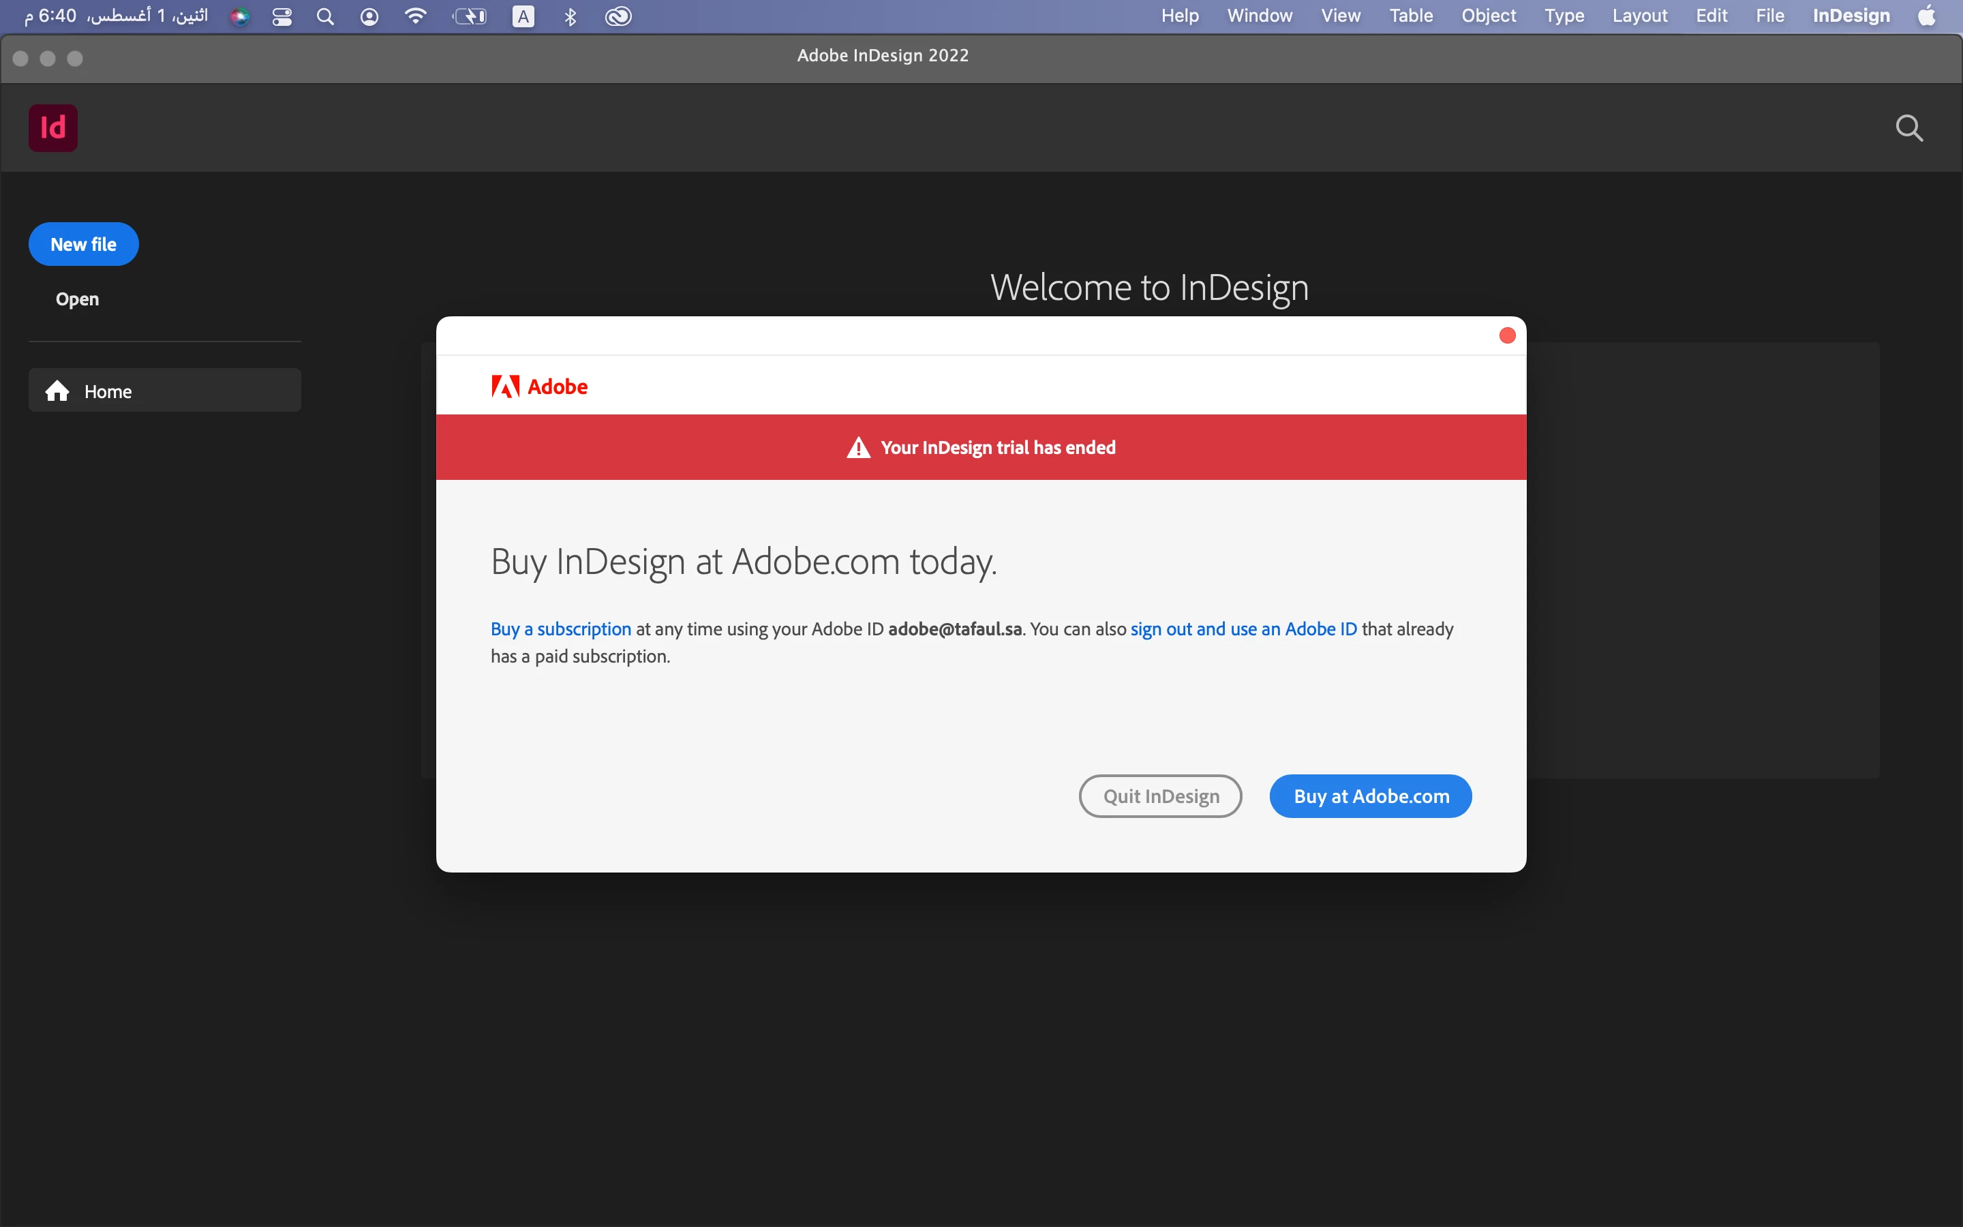This screenshot has height=1227, width=1963.
Task: Click Buy at Adobe.com button
Action: tap(1370, 796)
